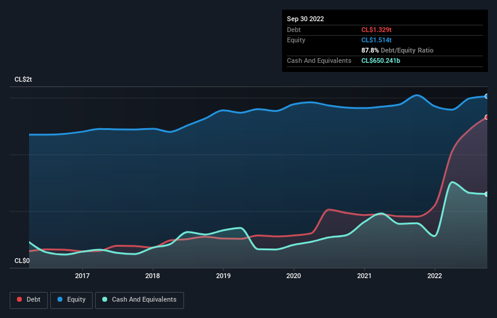Image resolution: width=497 pixels, height=318 pixels.
Task: Select the 2018 x-axis label
Action: pyautogui.click(x=153, y=276)
